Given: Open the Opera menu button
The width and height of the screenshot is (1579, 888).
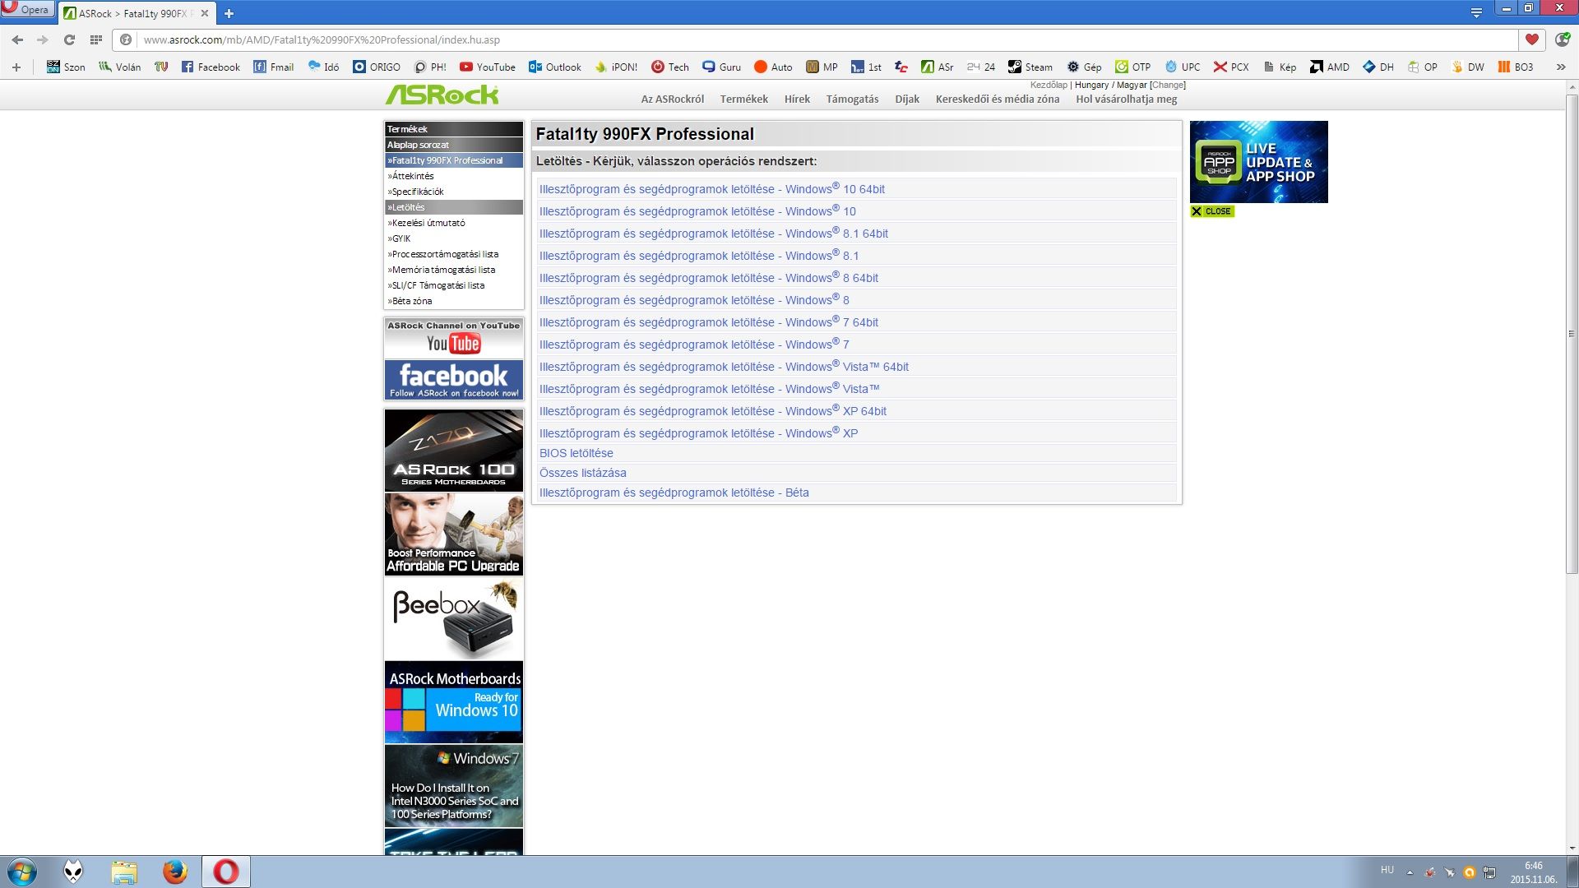Looking at the screenshot, I should click(x=27, y=10).
